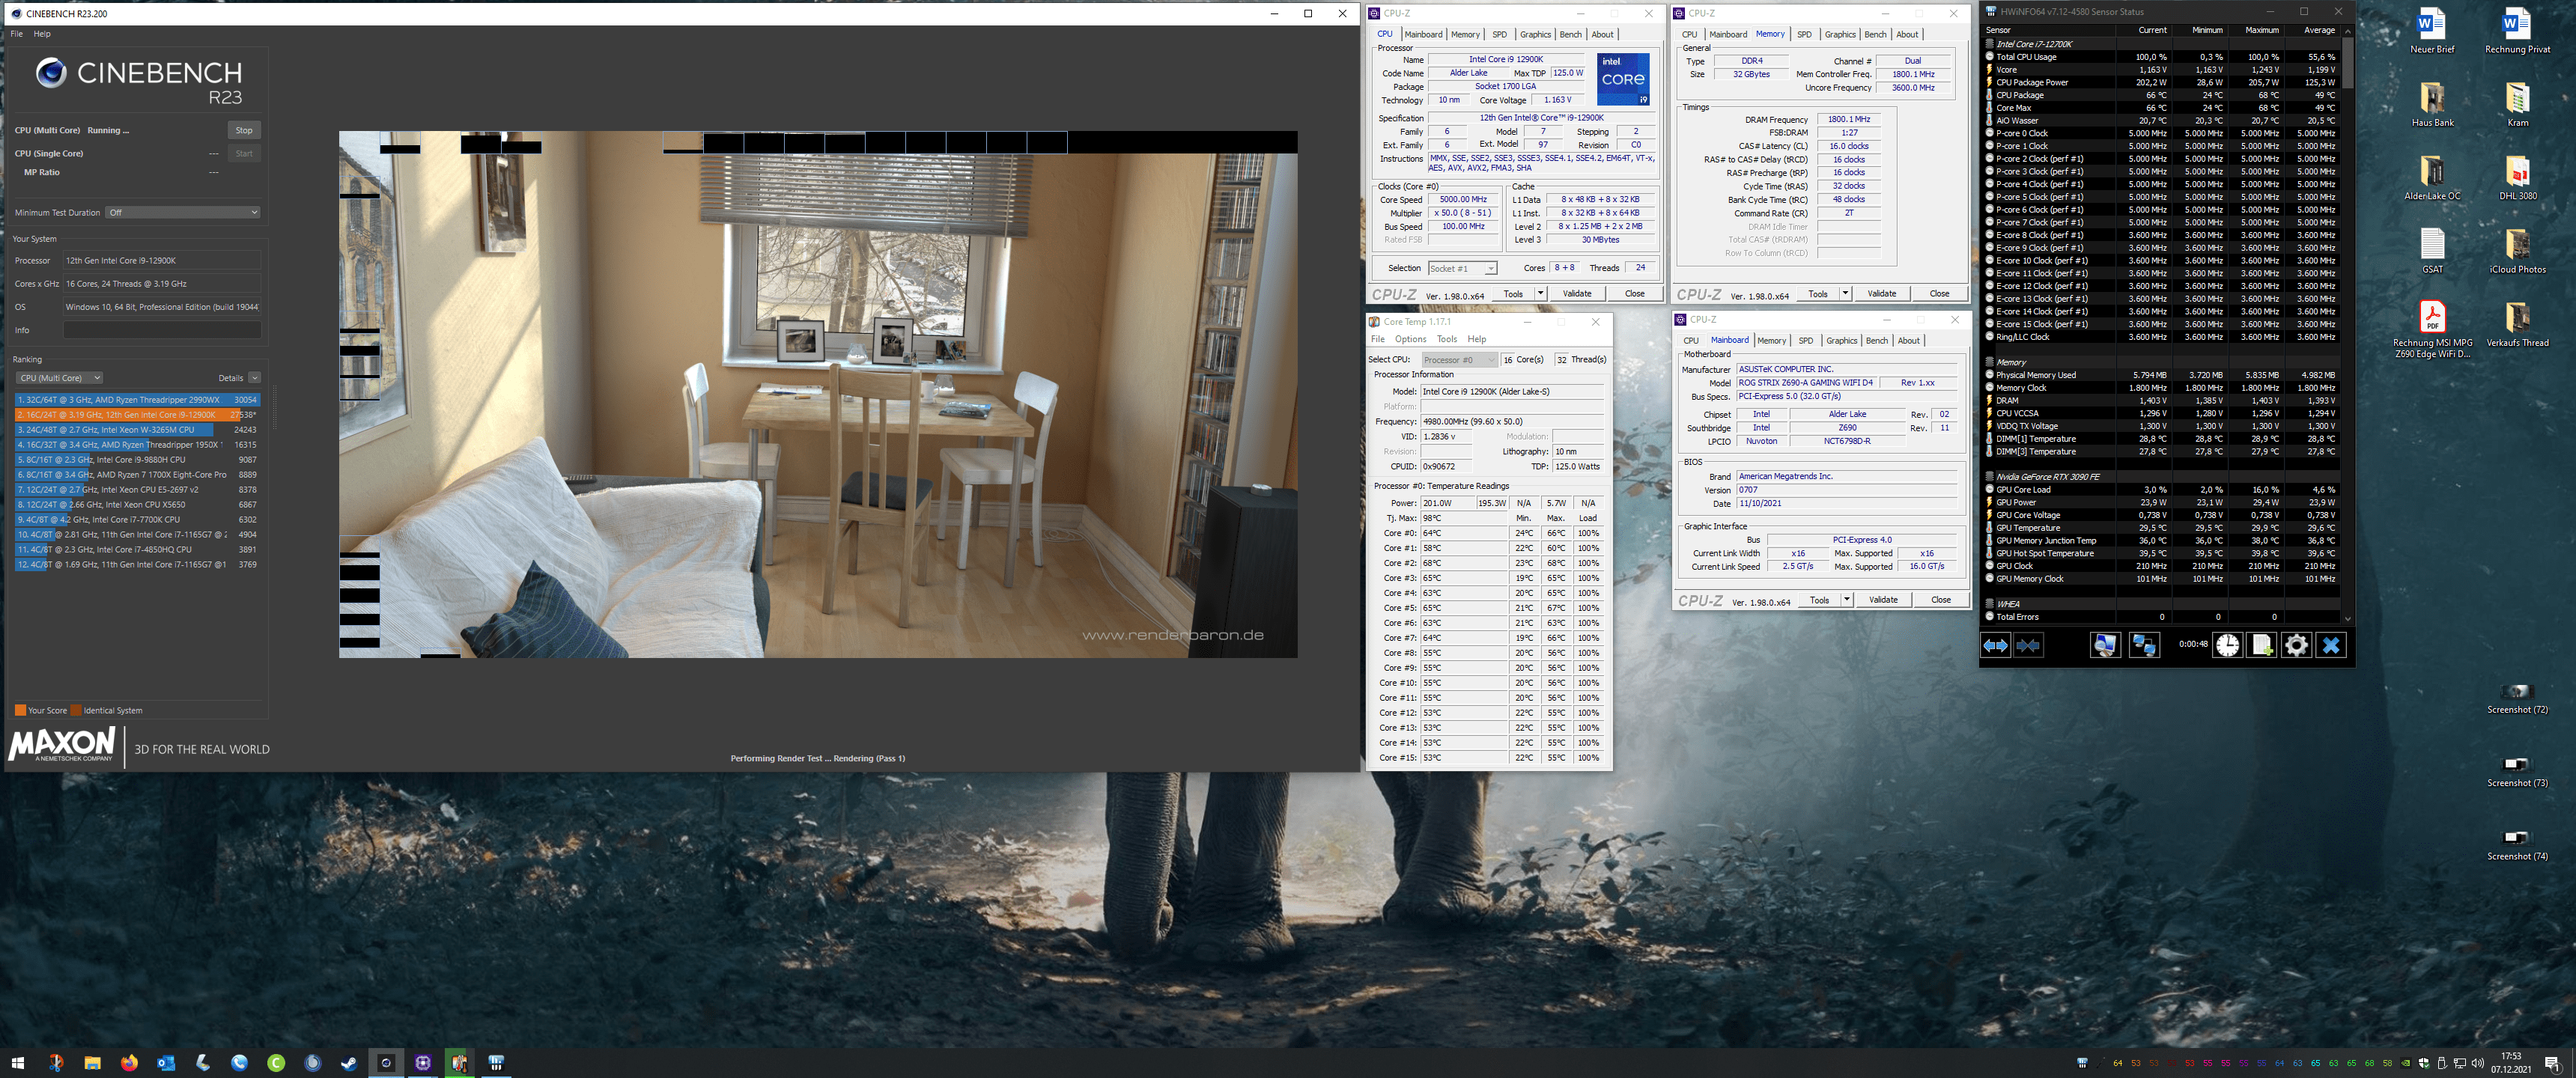Click Validate in CPU-Z Mainboard window

(1883, 600)
